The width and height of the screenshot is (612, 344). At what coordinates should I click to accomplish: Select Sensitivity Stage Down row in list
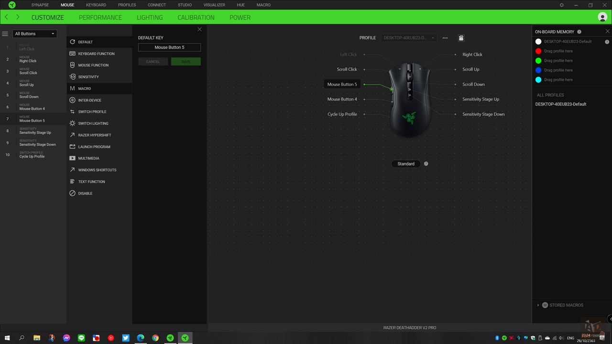(x=33, y=143)
